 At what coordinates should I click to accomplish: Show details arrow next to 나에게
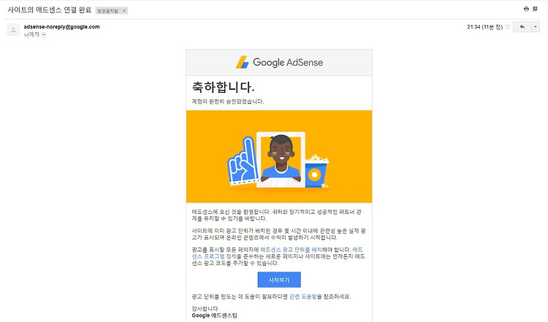(x=44, y=34)
